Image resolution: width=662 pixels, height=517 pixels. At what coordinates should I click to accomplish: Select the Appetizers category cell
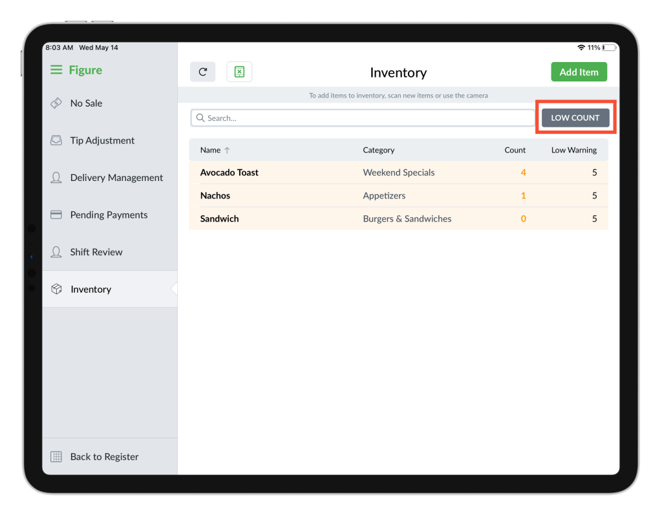coord(384,195)
